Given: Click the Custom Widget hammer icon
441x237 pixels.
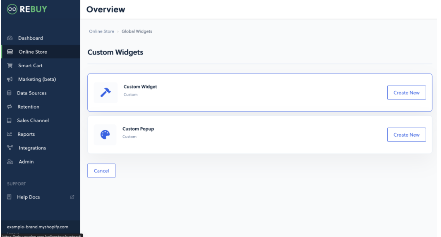Looking at the screenshot, I should point(105,93).
